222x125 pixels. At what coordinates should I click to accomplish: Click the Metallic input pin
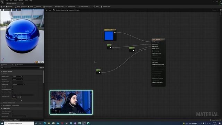(153, 44)
